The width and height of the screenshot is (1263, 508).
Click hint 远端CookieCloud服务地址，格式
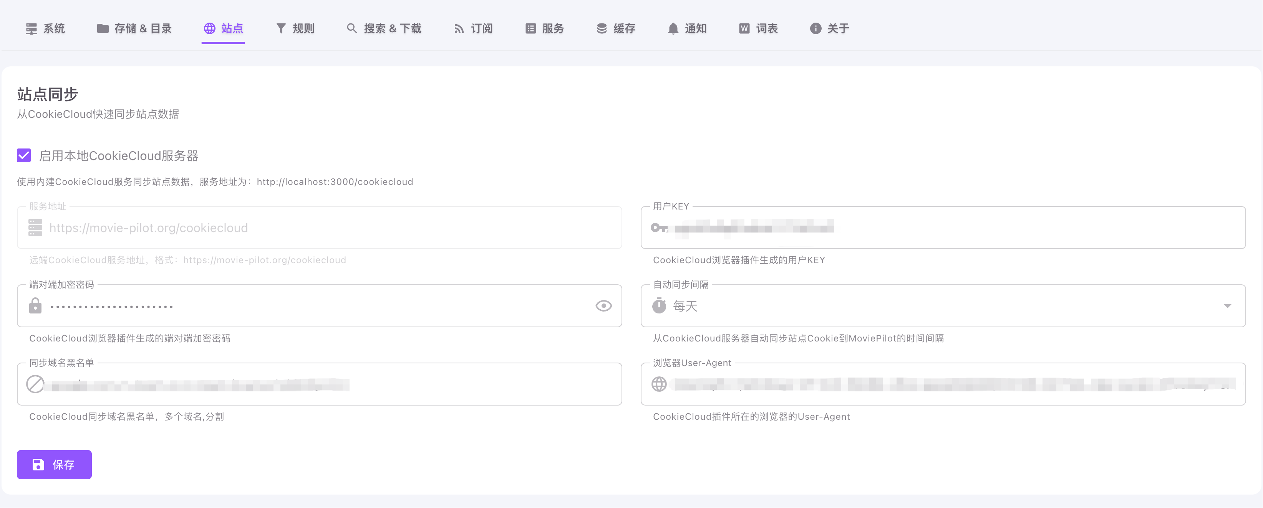pos(188,260)
